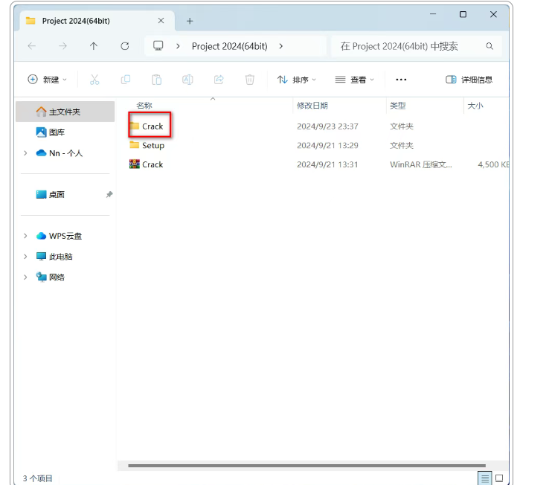Close the Project 2024(64bit) tab
Screen dimensions: 552x485
click(x=161, y=21)
